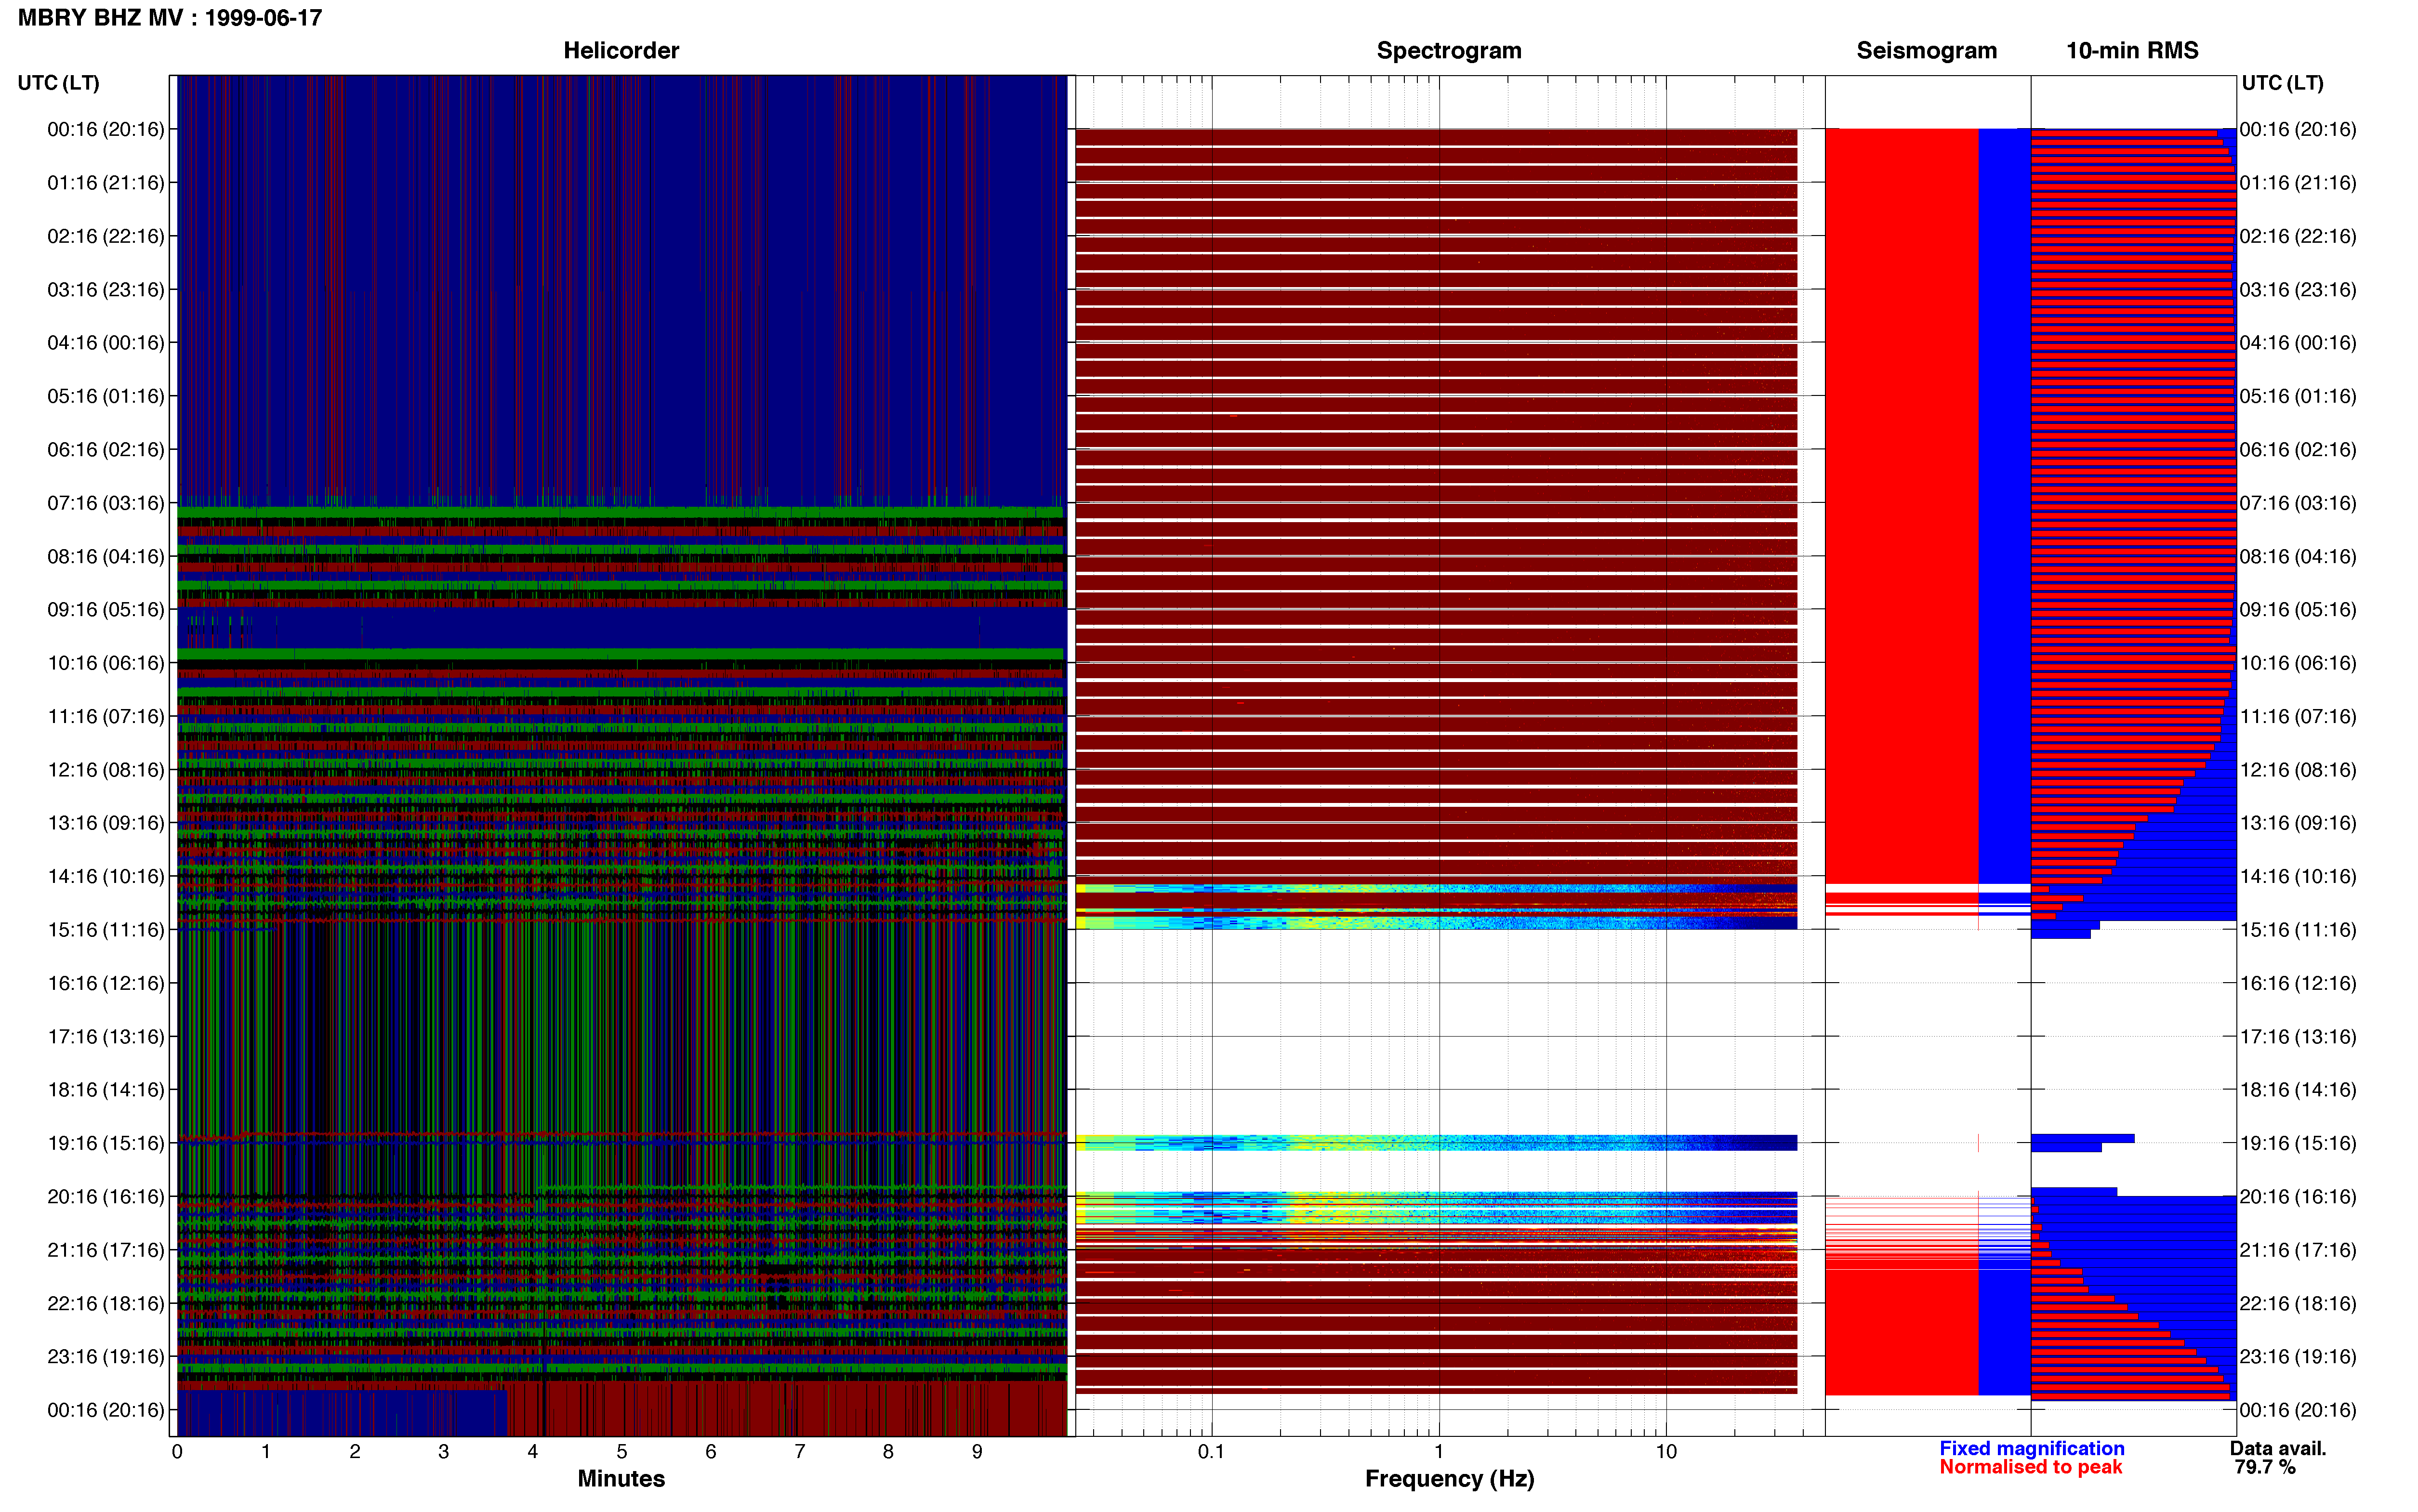Select the 'Spectrogram' panel heading

1449,51
